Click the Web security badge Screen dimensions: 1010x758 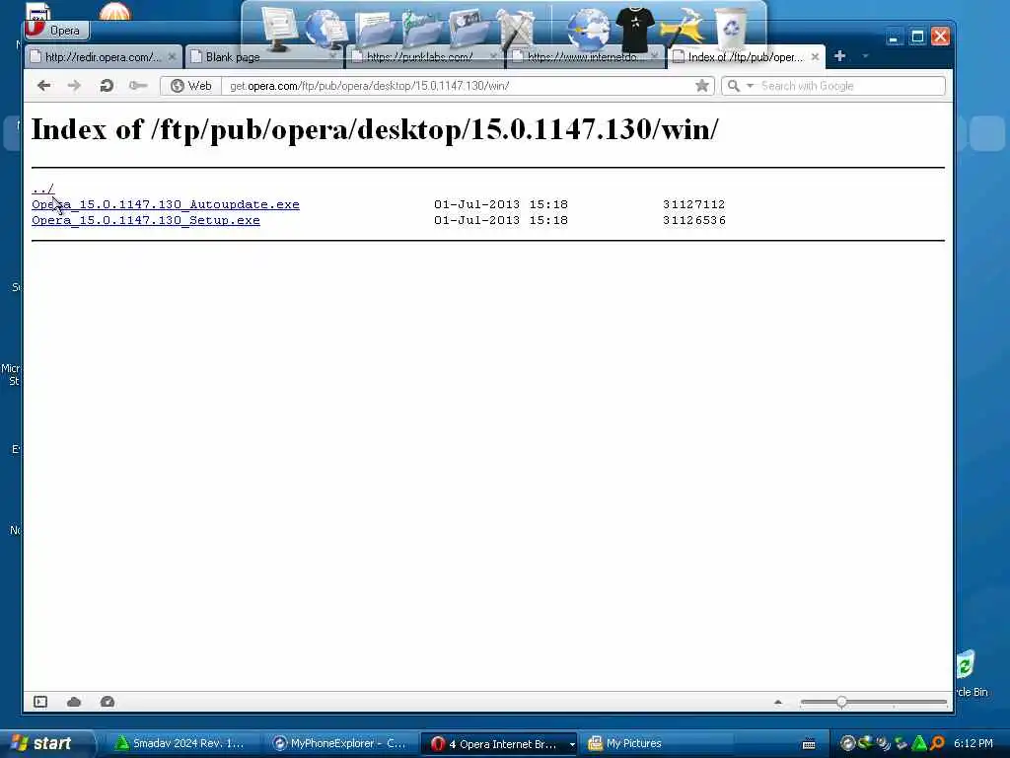pyautogui.click(x=190, y=86)
